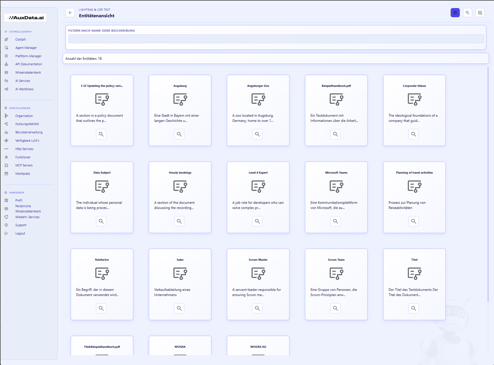The width and height of the screenshot is (494, 365).
Task: Click the Marktplatz store icon
Action: [6, 174]
